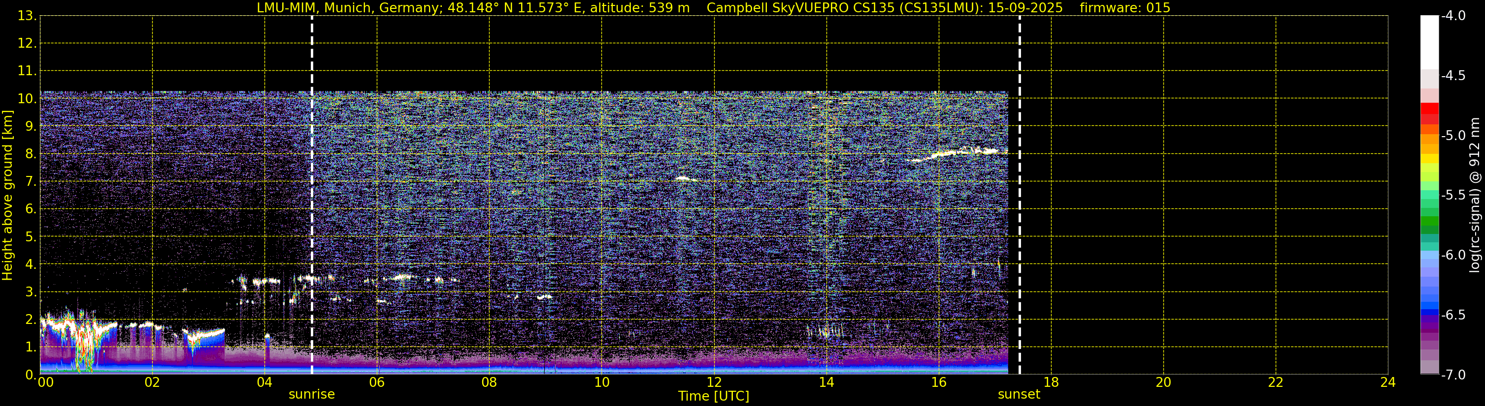Click the colorbar tick label '-6.5'
The height and width of the screenshot is (406, 1485).
(1453, 315)
